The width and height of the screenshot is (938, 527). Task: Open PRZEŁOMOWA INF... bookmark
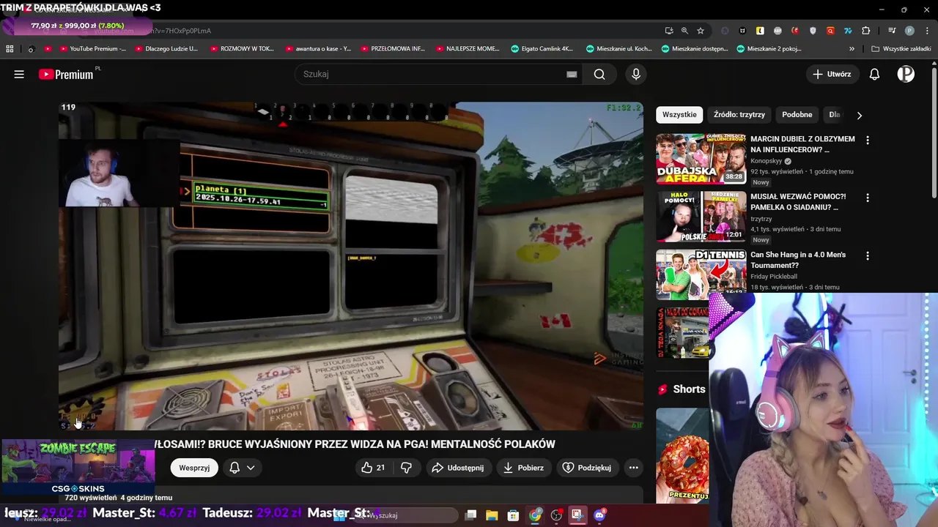393,49
